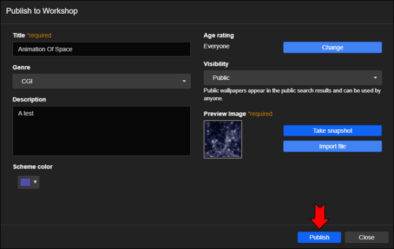This screenshot has height=249, width=394.
Task: Click the Visibility dropdown caret icon
Action: tap(375, 77)
